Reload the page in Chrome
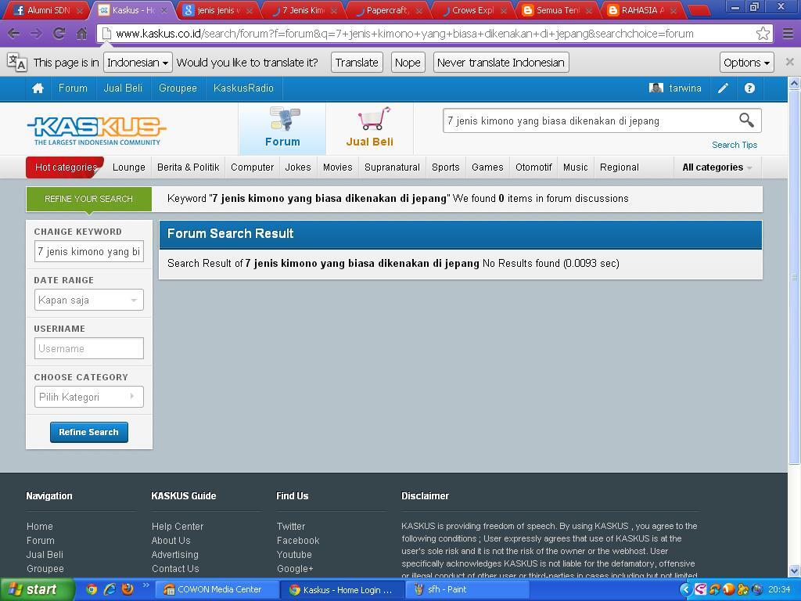 [x=59, y=34]
